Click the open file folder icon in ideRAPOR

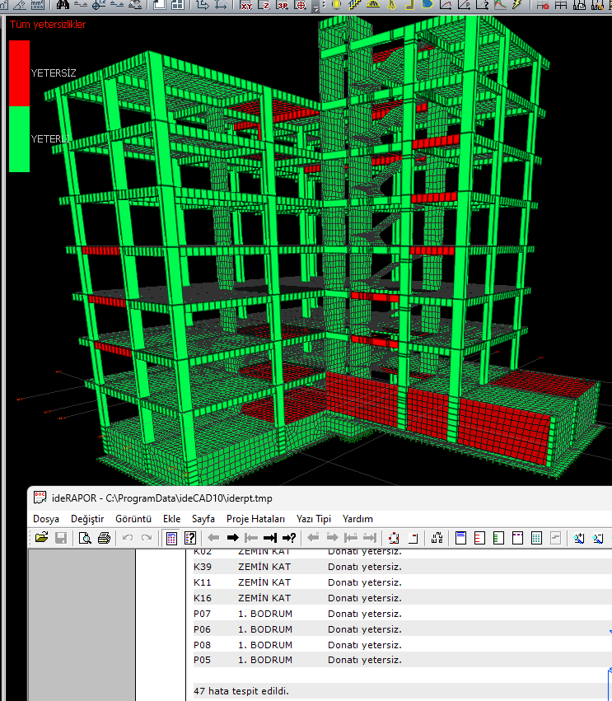click(x=41, y=538)
